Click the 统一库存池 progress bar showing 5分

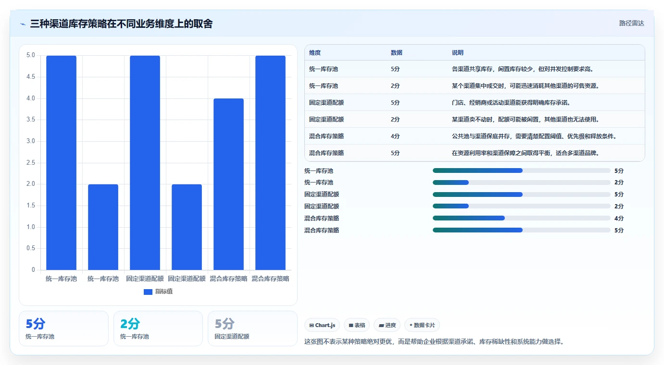click(521, 170)
